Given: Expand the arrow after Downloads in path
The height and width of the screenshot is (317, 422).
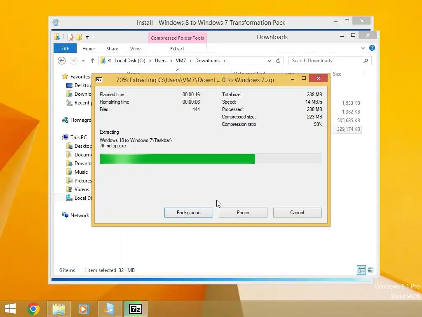Looking at the screenshot, I should coord(224,61).
